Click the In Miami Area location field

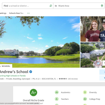coord(79,6)
